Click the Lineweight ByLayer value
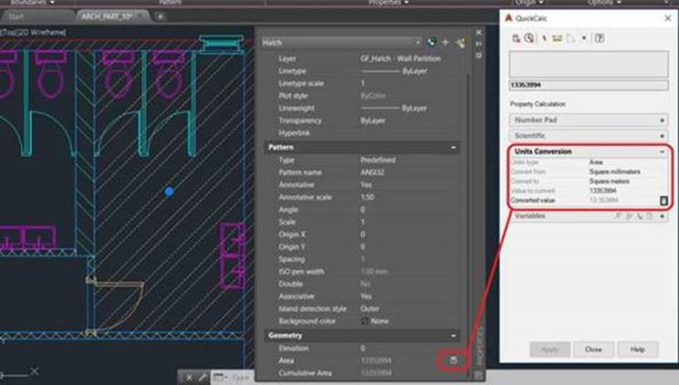 click(x=394, y=108)
